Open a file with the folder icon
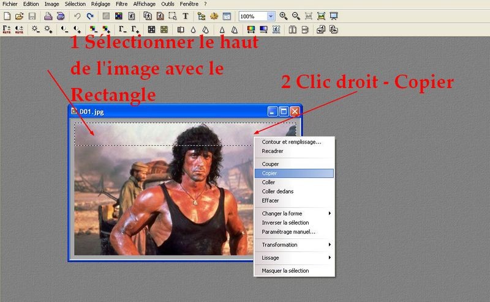This screenshot has width=490, height=302. click(19, 16)
